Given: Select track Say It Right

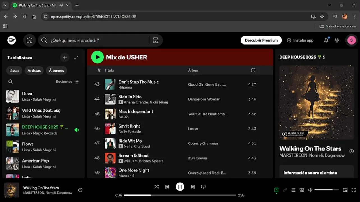Looking at the screenshot, I should (129, 126).
